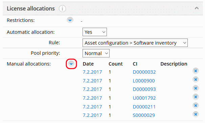Delete the U0001792 allocation row

pos(196,97)
